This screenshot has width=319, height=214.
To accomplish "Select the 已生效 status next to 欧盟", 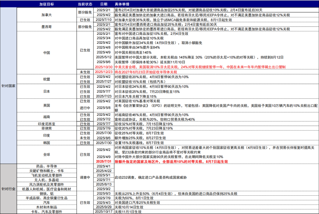I will click(85, 77).
